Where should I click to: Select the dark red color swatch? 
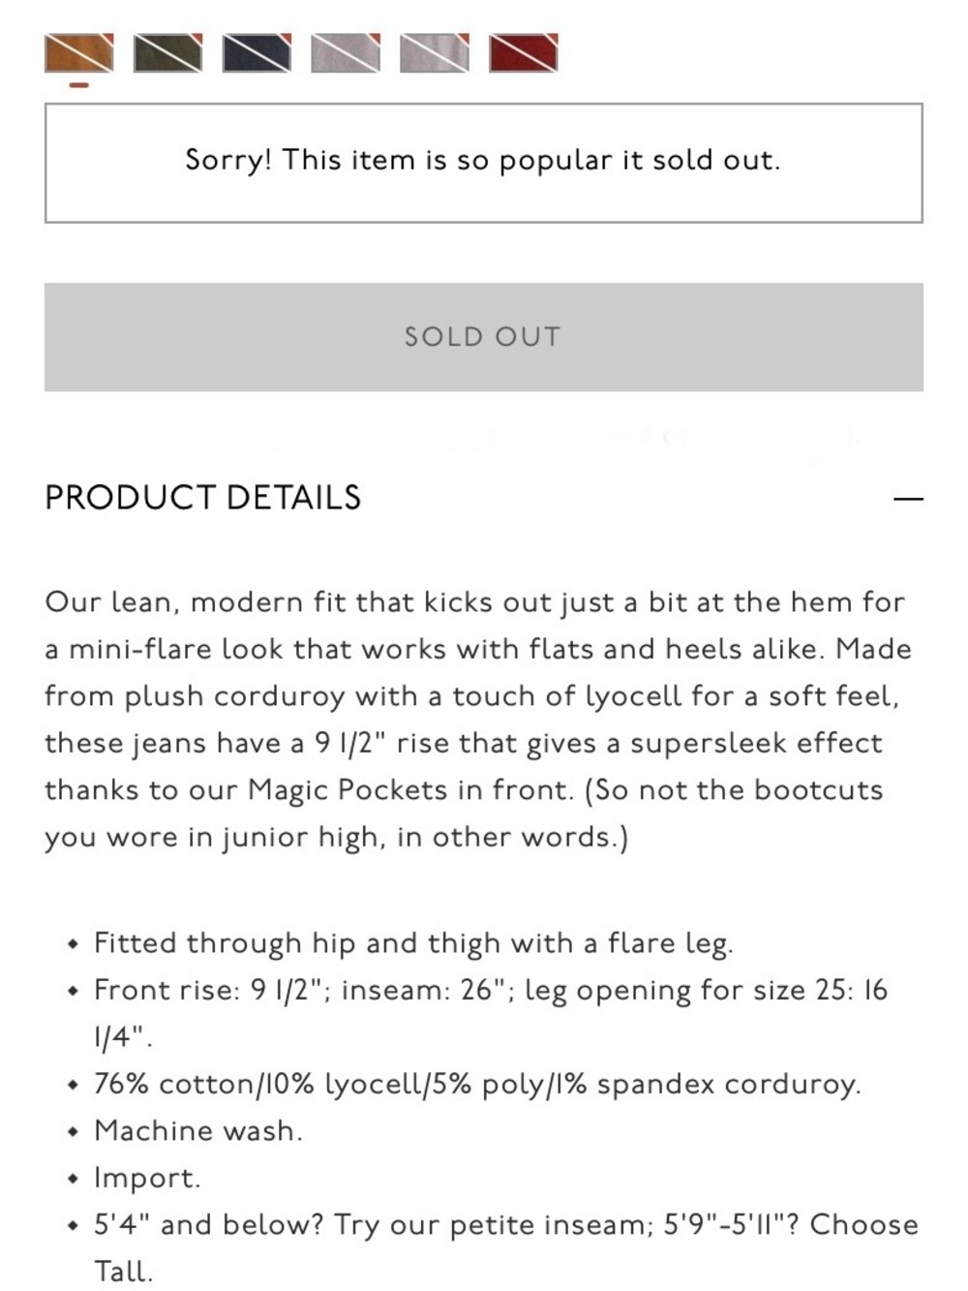524,52
